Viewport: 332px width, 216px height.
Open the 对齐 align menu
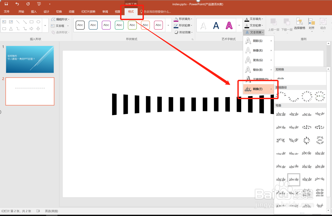tap(311, 25)
